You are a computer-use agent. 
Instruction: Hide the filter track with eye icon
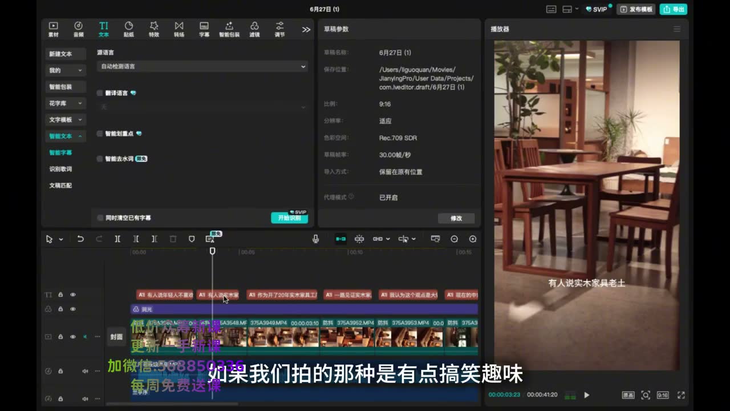coord(73,309)
